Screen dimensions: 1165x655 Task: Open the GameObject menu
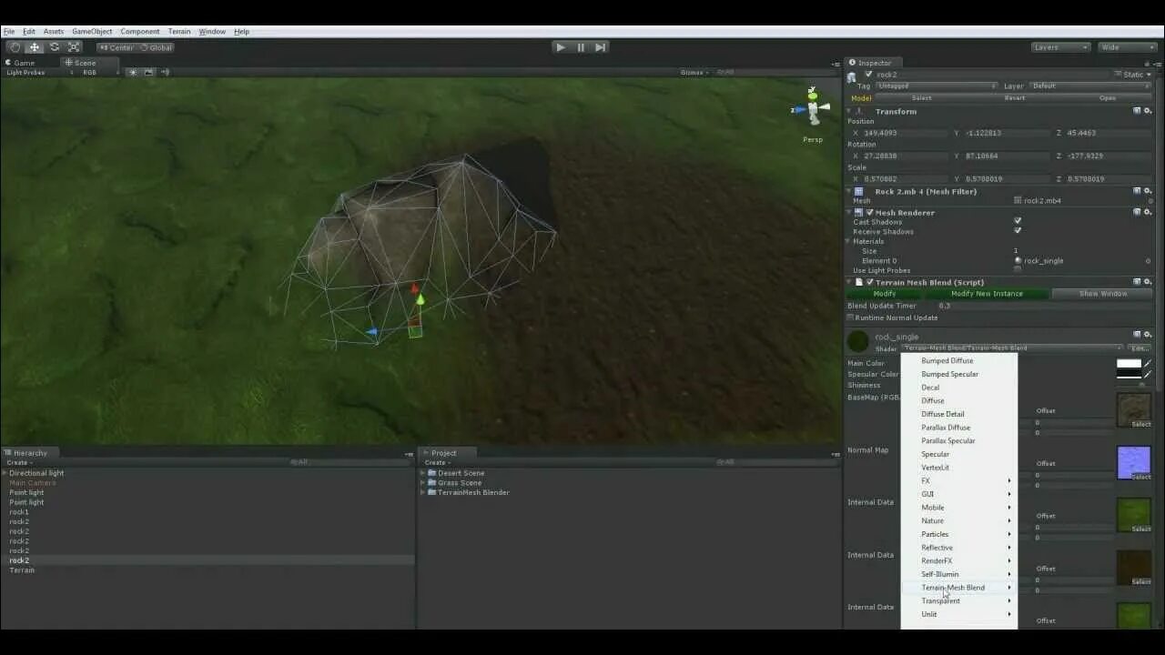pyautogui.click(x=92, y=31)
